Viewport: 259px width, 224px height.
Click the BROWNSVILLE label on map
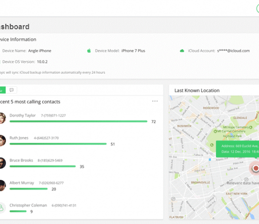pos(200,182)
